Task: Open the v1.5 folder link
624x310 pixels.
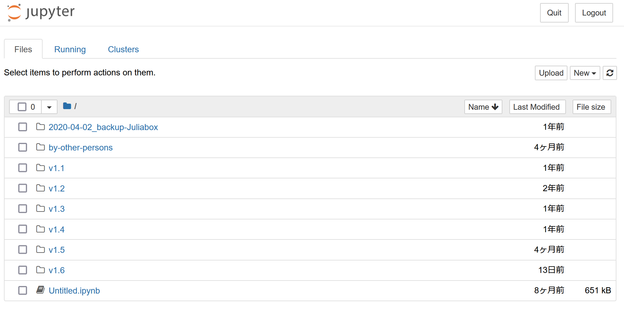Action: 57,250
